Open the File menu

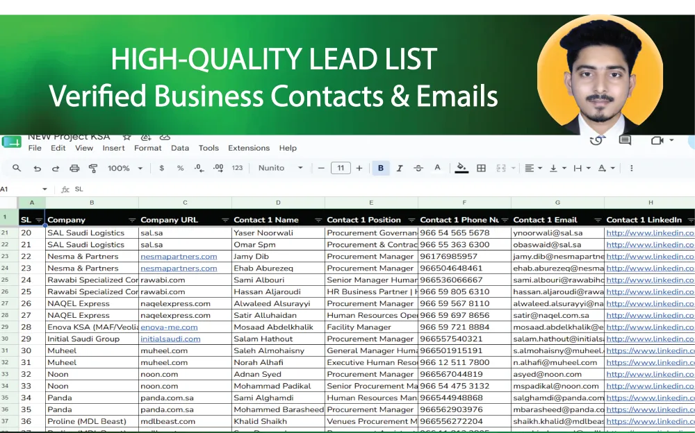[35, 148]
